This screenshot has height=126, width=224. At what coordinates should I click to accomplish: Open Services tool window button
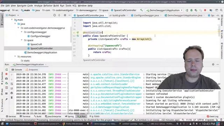[x=11, y=117]
